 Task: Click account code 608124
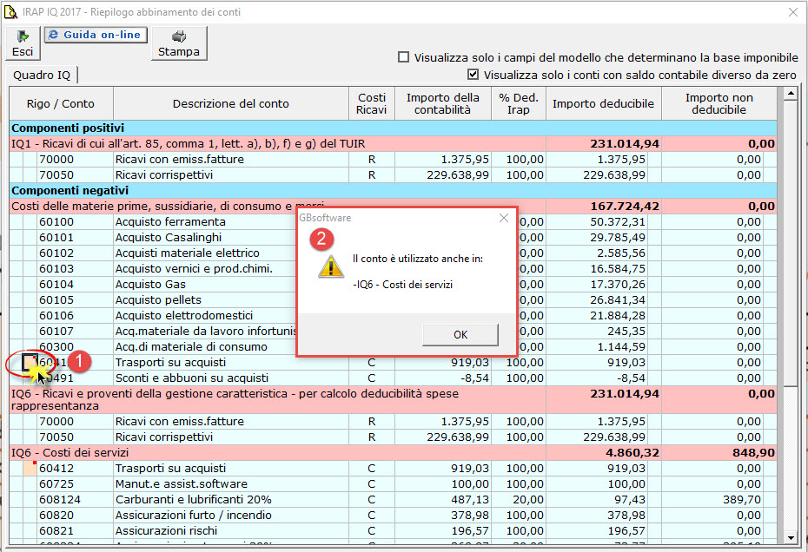pyautogui.click(x=60, y=499)
